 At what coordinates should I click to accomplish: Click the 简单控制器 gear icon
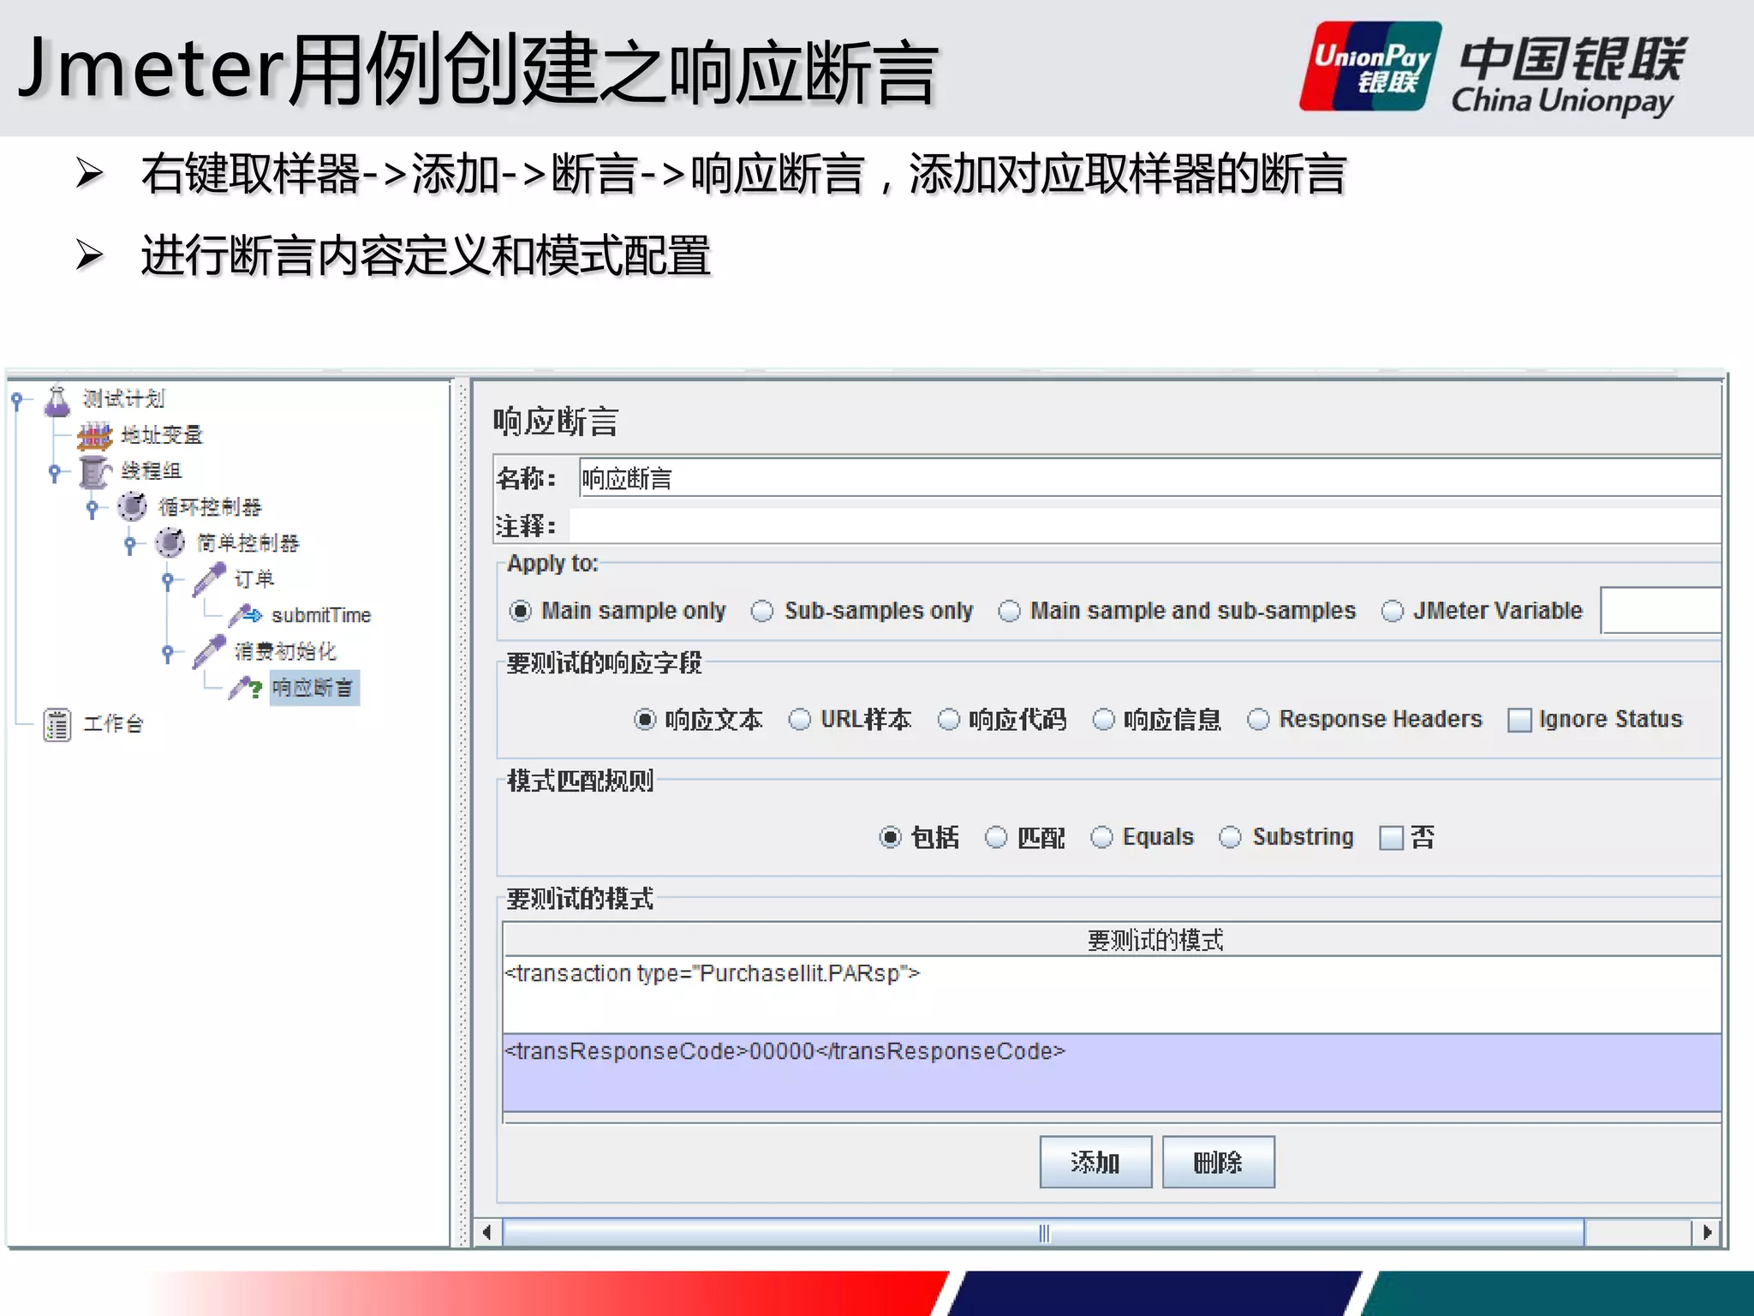coord(170,542)
